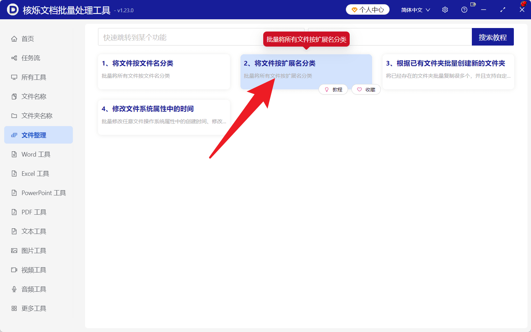The image size is (531, 332).
Task: Click the heart icon on 收藏 button
Action: (359, 90)
